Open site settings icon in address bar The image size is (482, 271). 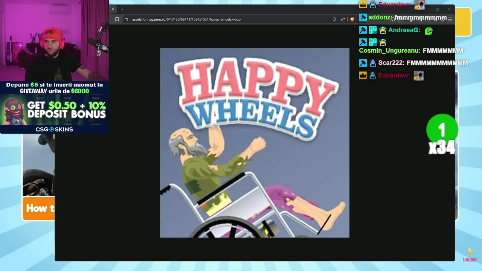127,19
